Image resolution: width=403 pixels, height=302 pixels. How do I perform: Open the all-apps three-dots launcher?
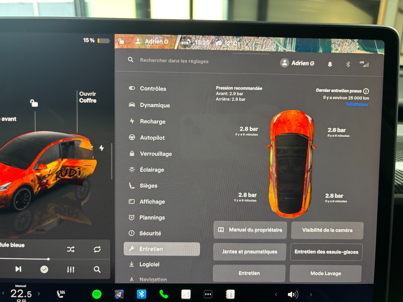click(208, 294)
